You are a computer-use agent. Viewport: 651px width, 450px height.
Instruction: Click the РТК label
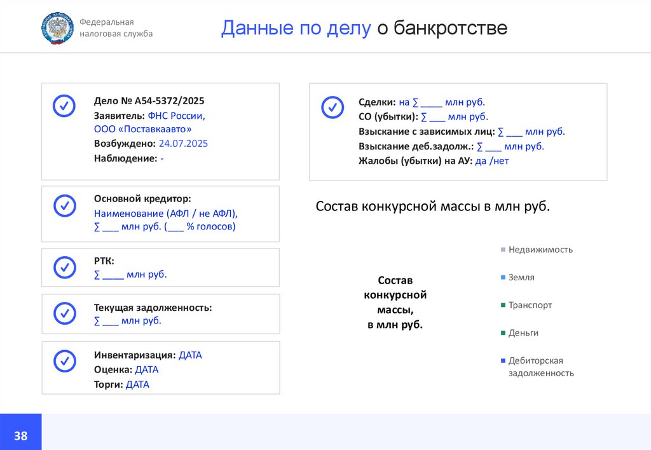click(104, 261)
